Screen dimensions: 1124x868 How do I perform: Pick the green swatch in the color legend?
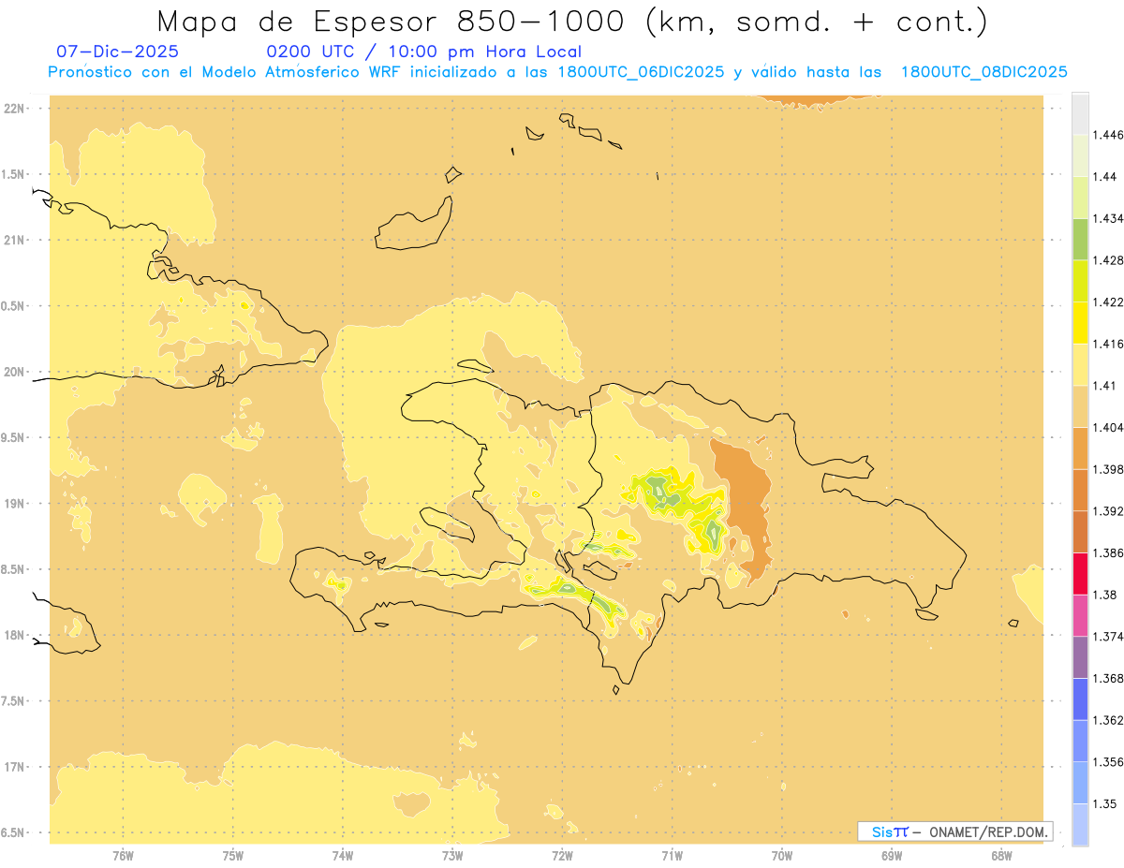tap(1081, 239)
